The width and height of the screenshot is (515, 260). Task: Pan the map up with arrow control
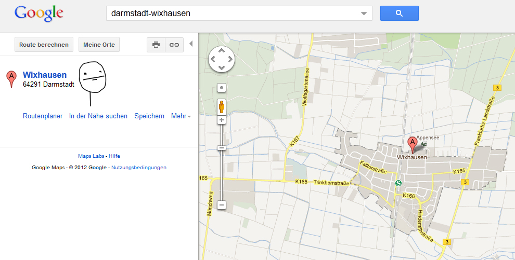[x=222, y=50]
